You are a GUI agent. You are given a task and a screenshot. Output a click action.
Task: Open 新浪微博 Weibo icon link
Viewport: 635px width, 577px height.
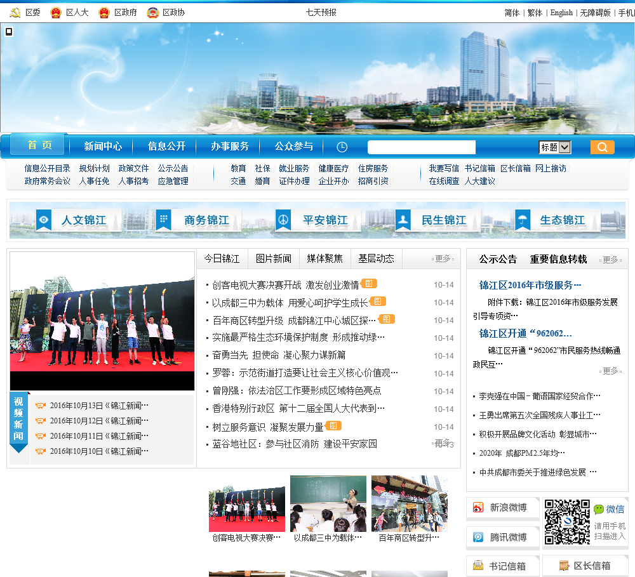pos(478,507)
